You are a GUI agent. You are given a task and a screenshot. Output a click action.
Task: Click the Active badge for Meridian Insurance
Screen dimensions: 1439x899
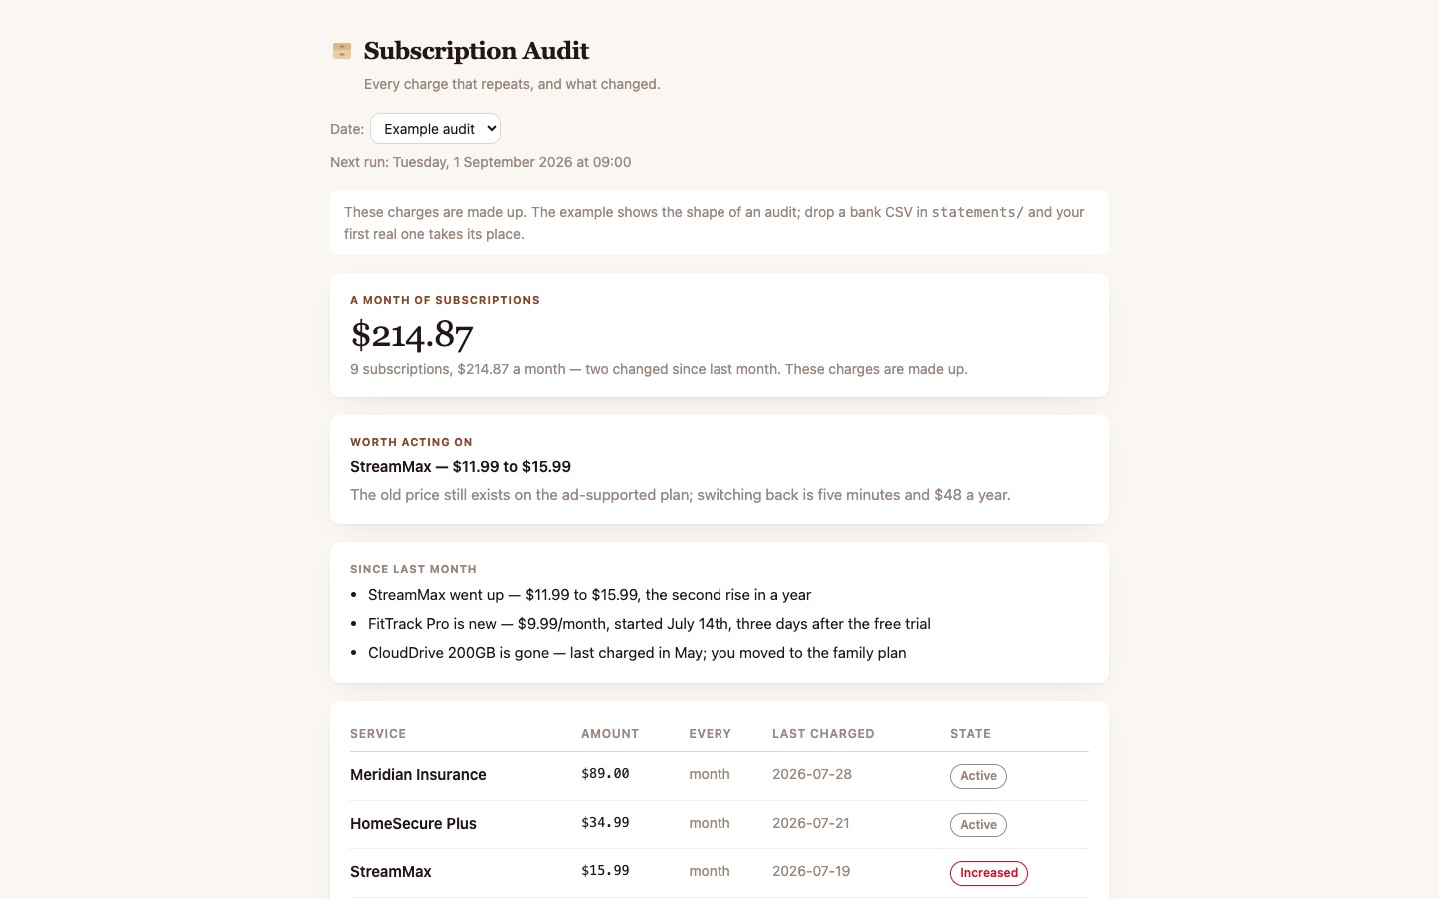coord(978,776)
